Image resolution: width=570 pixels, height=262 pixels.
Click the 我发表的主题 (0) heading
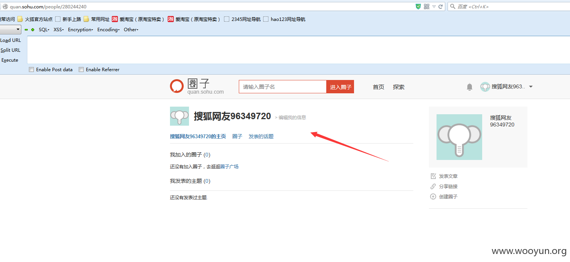(x=190, y=181)
